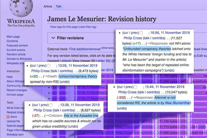Switch to the Article tab
The width and height of the screenshot is (207, 138).
click(x=48, y=6)
